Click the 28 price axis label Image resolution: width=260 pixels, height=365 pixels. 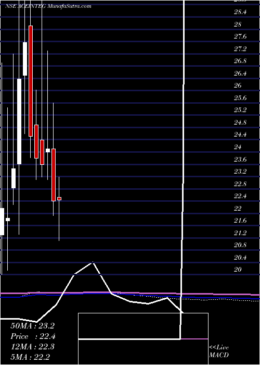coord(238,25)
